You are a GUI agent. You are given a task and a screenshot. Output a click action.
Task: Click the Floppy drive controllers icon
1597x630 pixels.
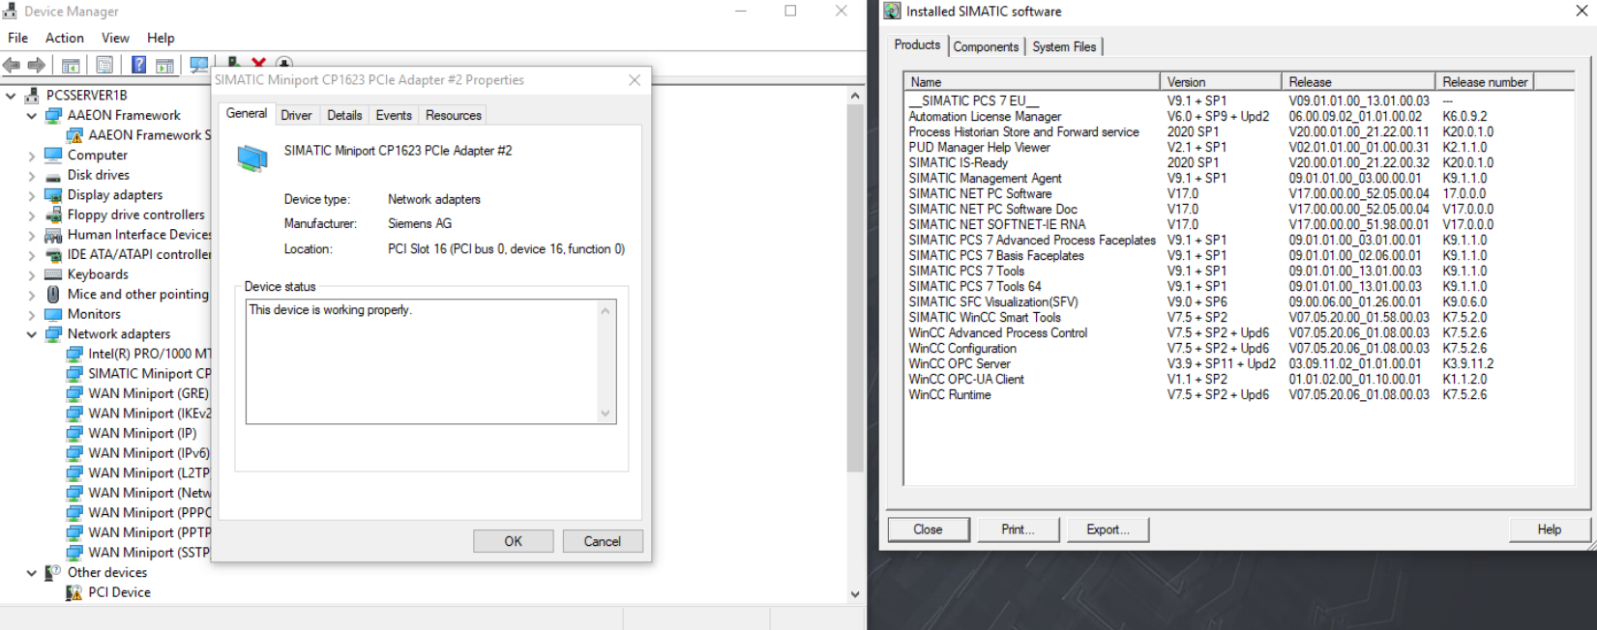[53, 215]
